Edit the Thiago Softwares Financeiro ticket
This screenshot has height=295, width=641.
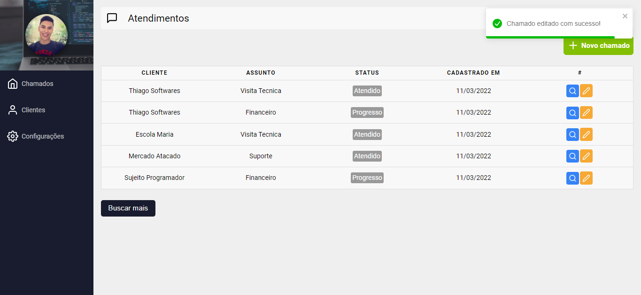pos(586,113)
